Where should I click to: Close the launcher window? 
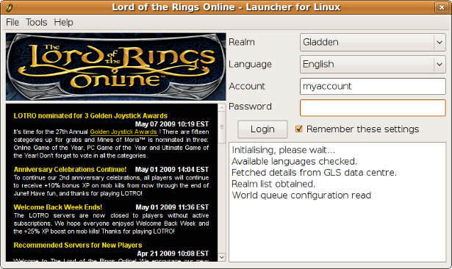(x=441, y=7)
